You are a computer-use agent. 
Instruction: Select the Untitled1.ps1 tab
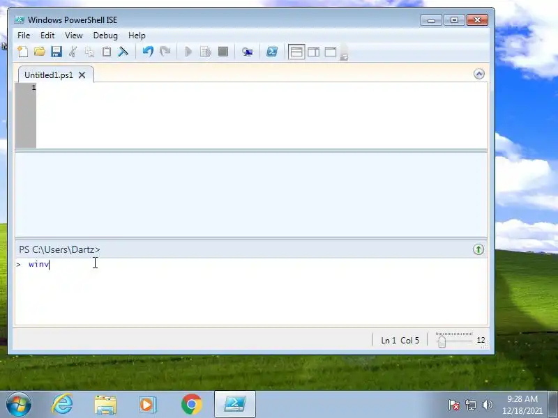tap(49, 75)
